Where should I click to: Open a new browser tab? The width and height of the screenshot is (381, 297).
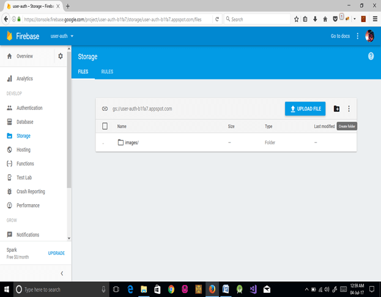(x=68, y=6)
